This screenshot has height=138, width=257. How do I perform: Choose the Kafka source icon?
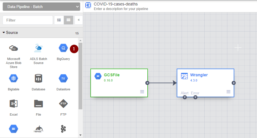click(x=63, y=129)
